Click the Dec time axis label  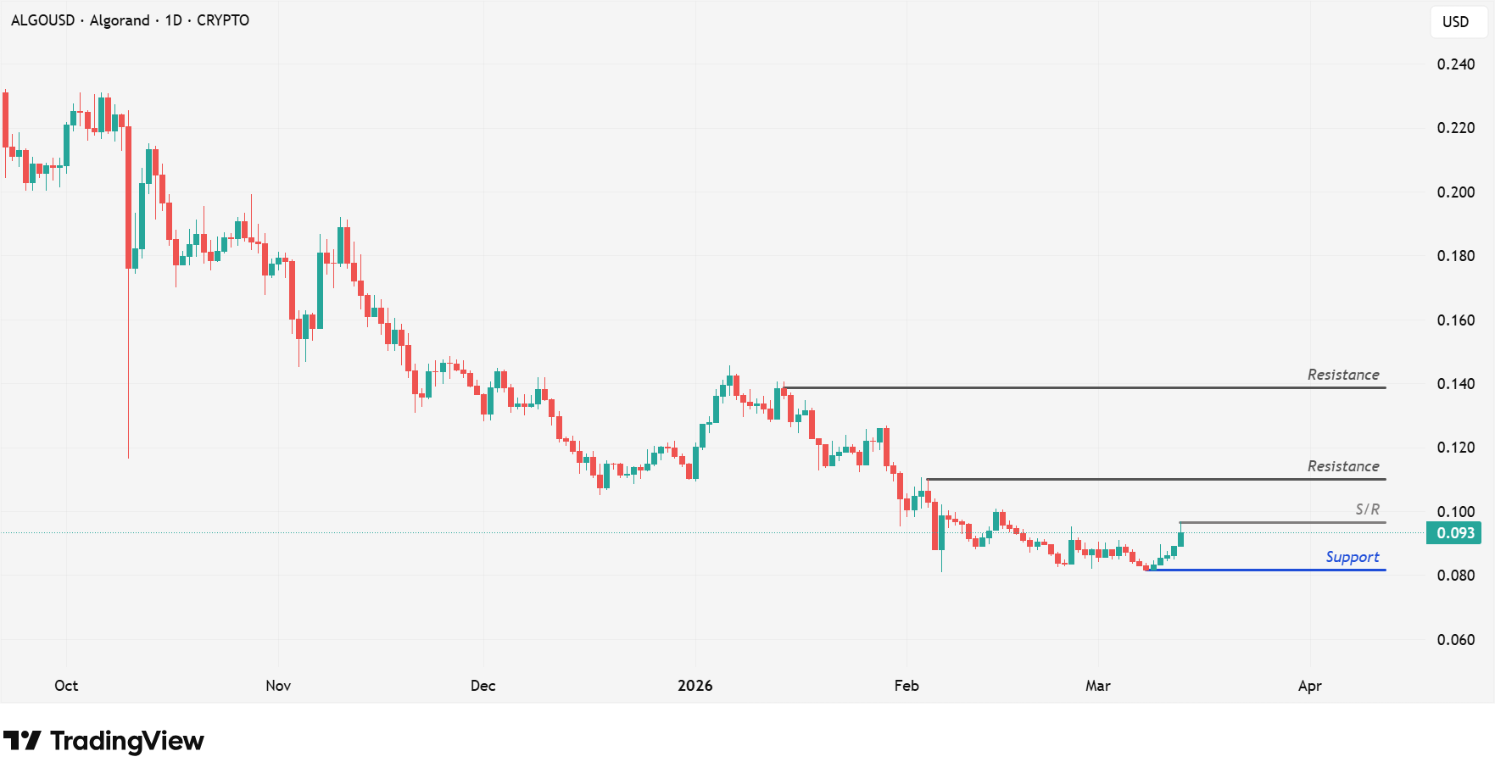tap(483, 686)
